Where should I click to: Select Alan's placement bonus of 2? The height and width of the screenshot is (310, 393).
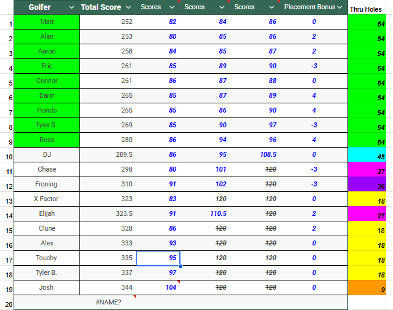pyautogui.click(x=314, y=36)
